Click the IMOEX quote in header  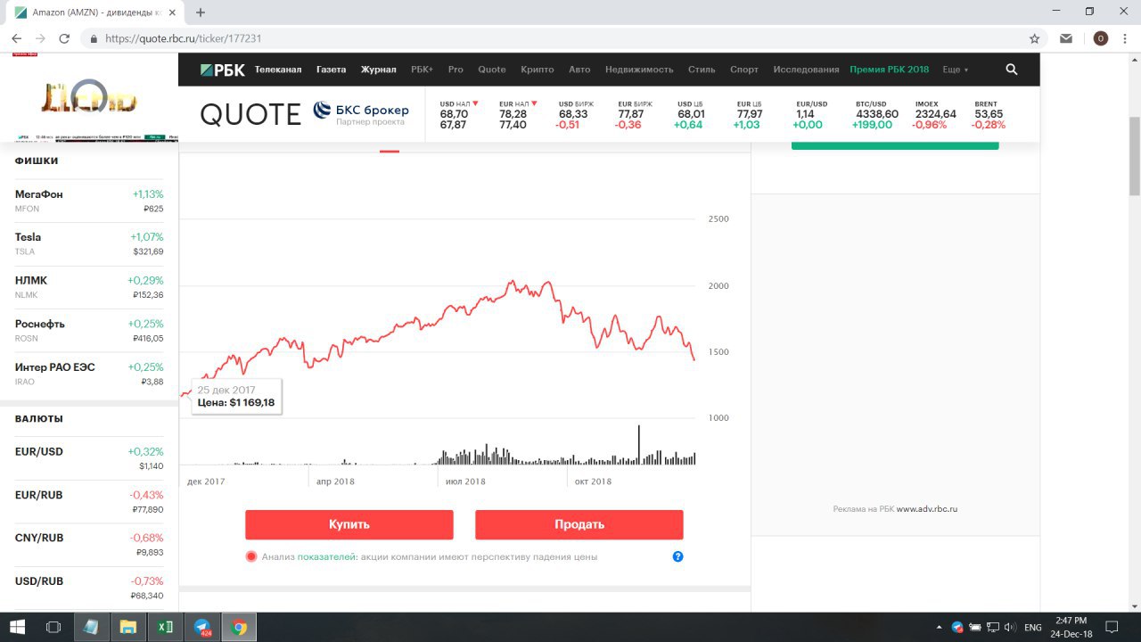tap(935, 115)
